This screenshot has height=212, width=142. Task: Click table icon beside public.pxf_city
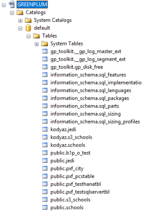click(45, 169)
